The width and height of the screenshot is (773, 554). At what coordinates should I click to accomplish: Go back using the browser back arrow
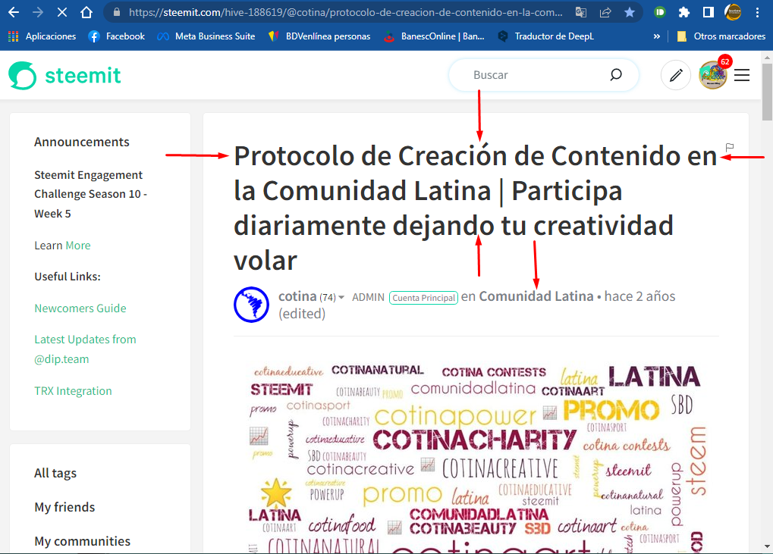[x=14, y=12]
